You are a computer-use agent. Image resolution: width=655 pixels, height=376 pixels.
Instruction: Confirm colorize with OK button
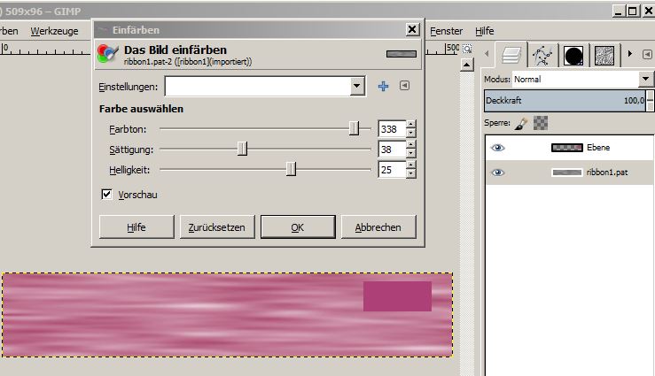pyautogui.click(x=298, y=227)
